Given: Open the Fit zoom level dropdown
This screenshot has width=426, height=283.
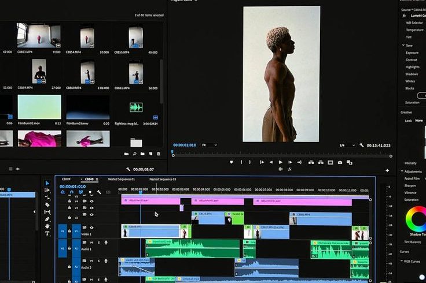Looking at the screenshot, I should (x=209, y=145).
